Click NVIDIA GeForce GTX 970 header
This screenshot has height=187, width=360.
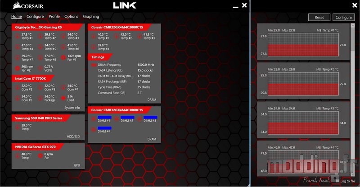(38, 147)
